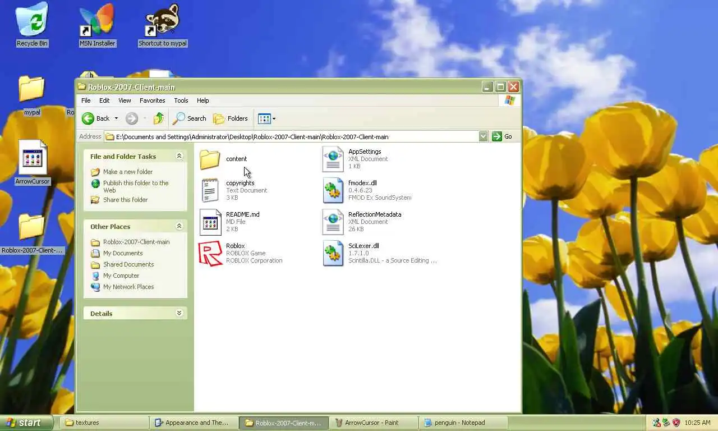Switch to penguin - Notepad taskbar item
Viewport: 718px width, 431px height.
[463, 423]
